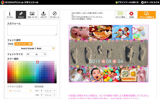Select the baby food plate photo
The height and width of the screenshot is (102, 160).
(x=128, y=75)
